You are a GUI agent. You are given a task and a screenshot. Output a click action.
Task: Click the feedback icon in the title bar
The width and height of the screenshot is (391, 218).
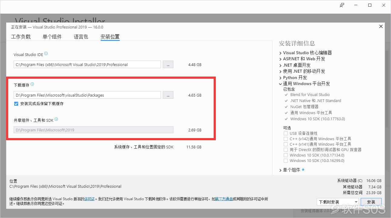coord(342,5)
